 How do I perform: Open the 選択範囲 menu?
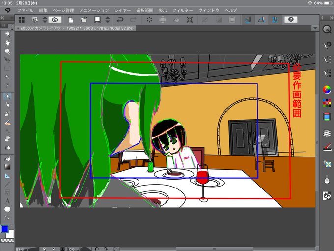click(x=144, y=10)
